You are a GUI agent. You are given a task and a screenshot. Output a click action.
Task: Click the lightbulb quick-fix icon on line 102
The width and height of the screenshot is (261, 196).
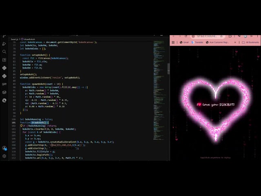(x=21, y=126)
